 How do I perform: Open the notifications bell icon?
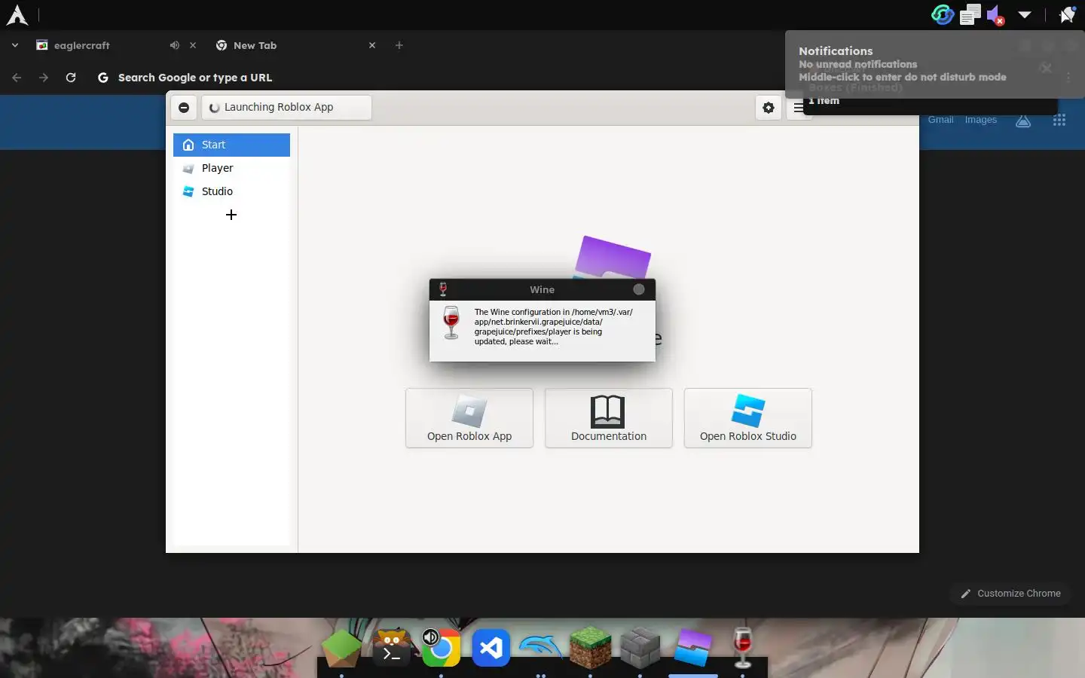click(x=1068, y=14)
